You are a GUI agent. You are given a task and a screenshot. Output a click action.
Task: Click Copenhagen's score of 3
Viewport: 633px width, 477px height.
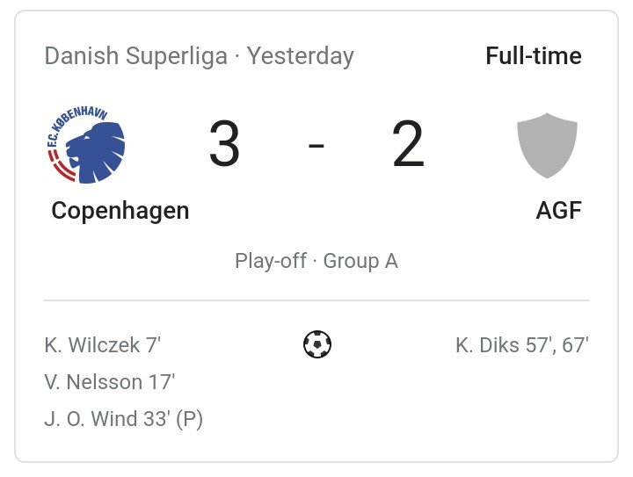pyautogui.click(x=224, y=146)
